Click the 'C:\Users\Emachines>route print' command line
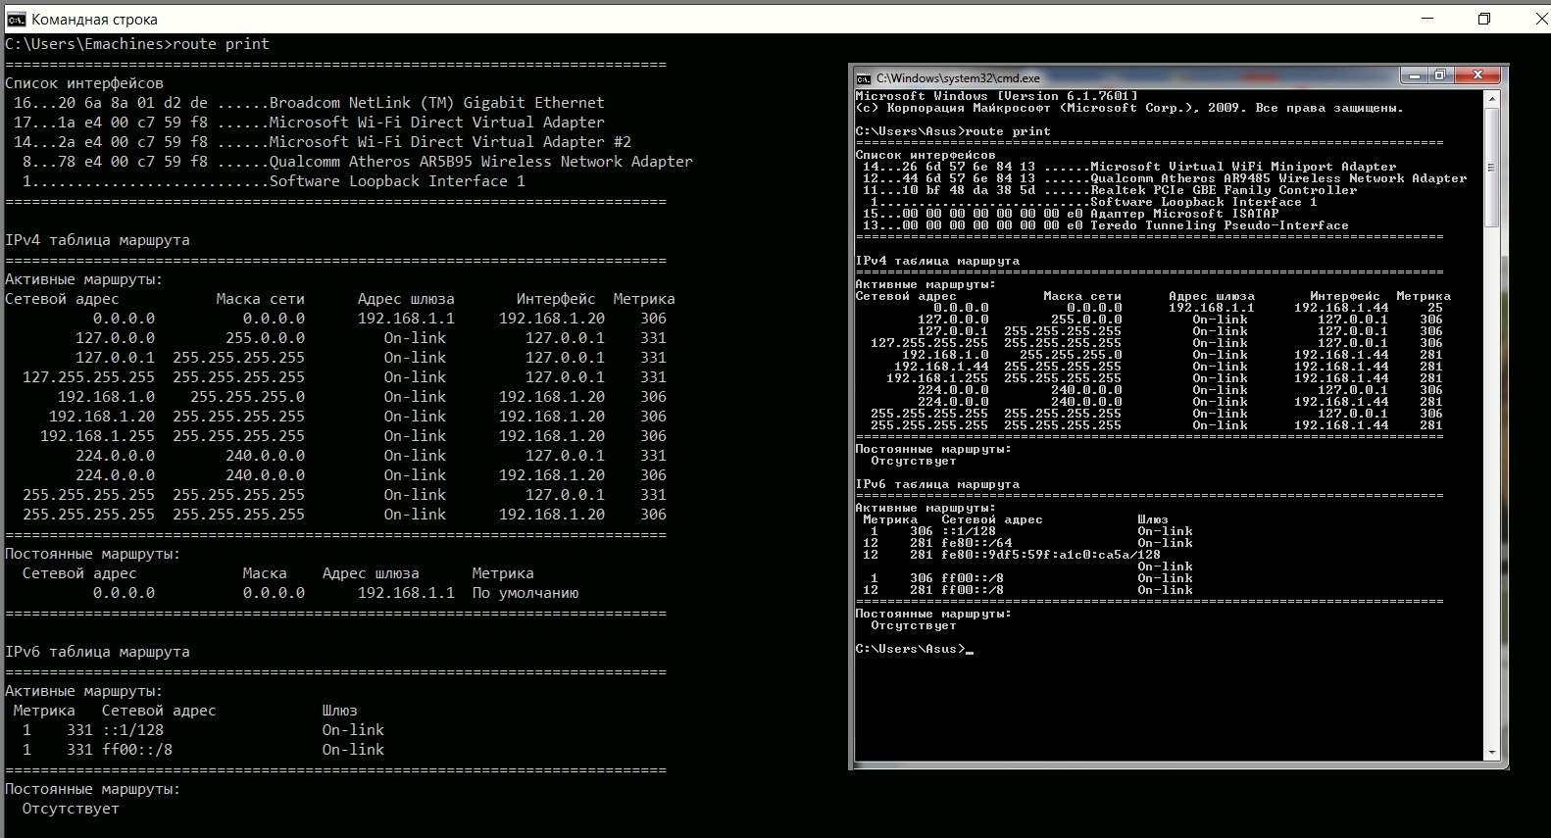Screen dimensions: 1551x838 pos(137,44)
